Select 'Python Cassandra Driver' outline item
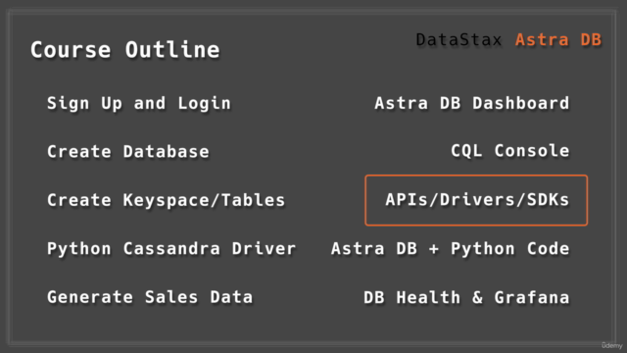627x353 pixels. [171, 248]
